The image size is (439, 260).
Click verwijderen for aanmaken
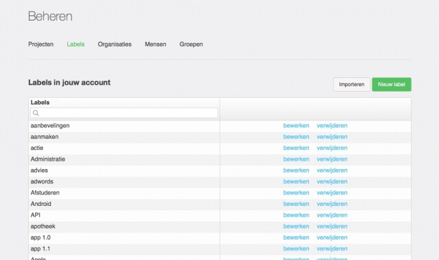332,137
